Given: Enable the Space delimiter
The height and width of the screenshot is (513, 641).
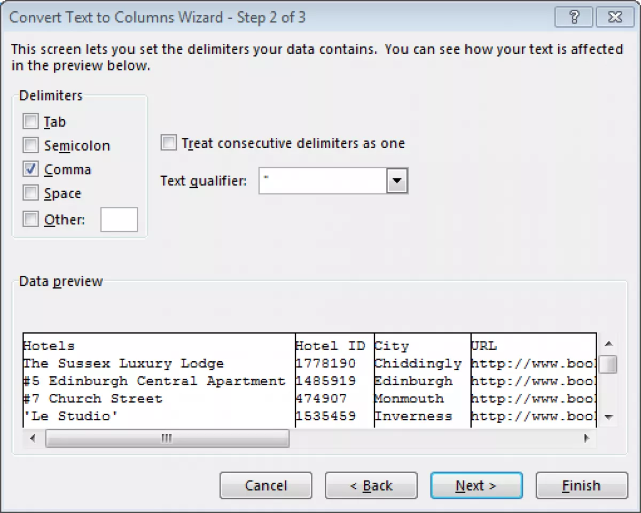Looking at the screenshot, I should pos(30,193).
